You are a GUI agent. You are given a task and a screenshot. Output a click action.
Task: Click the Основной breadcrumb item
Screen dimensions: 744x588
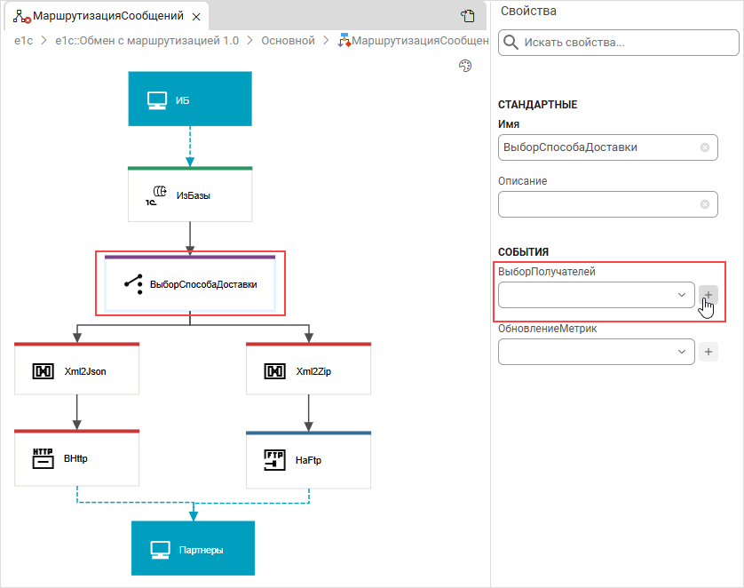tap(288, 41)
